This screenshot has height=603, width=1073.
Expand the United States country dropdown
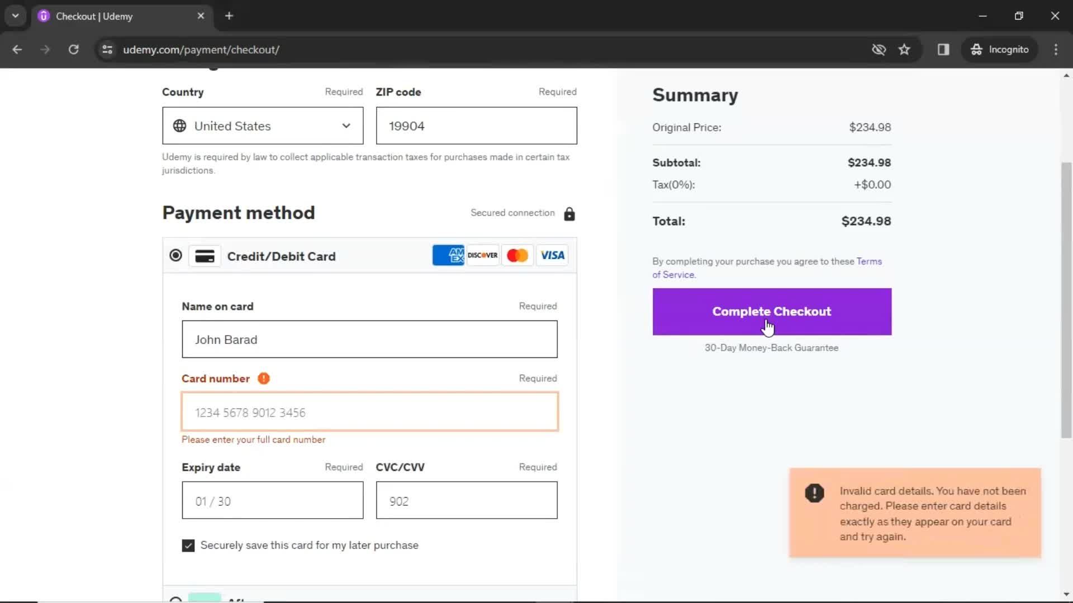[x=262, y=126]
